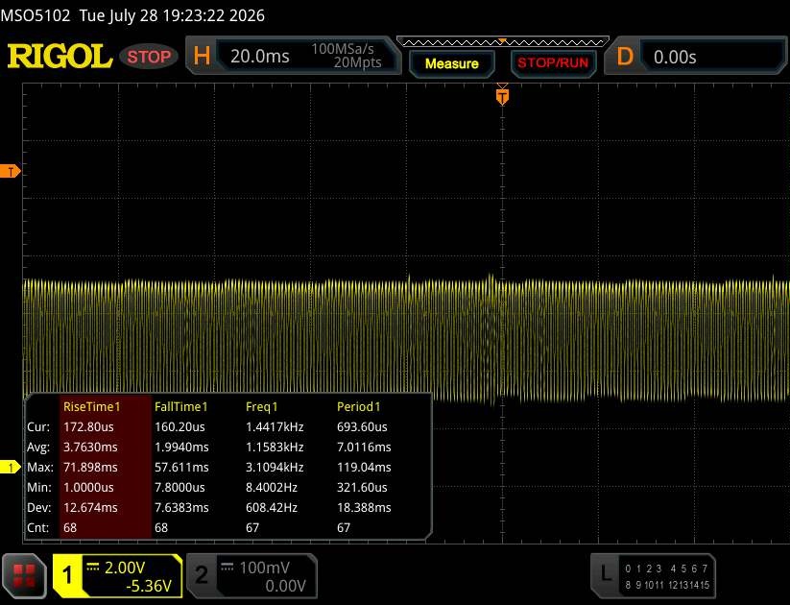The height and width of the screenshot is (605, 790).
Task: Click the Freq1 current value 1.4417kHz
Action: tap(275, 427)
